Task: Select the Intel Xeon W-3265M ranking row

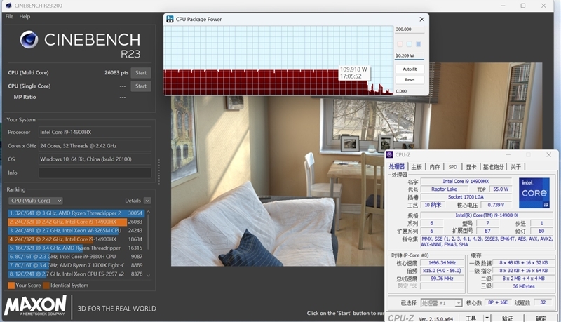Action: pyautogui.click(x=76, y=230)
